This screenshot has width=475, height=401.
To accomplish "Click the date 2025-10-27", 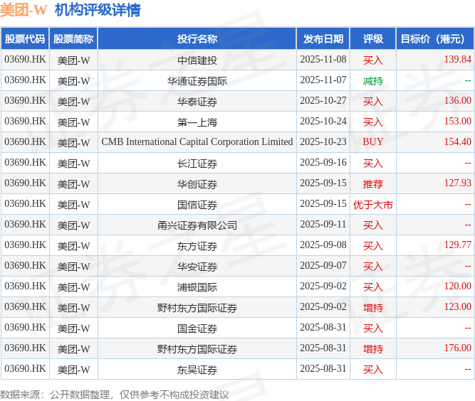I will point(323,100).
